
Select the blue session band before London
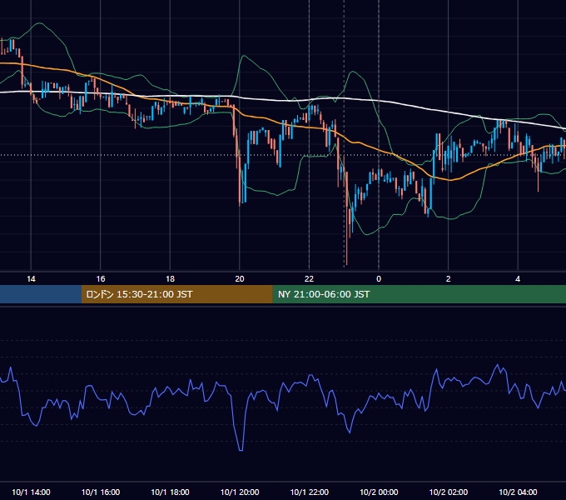tap(41, 294)
